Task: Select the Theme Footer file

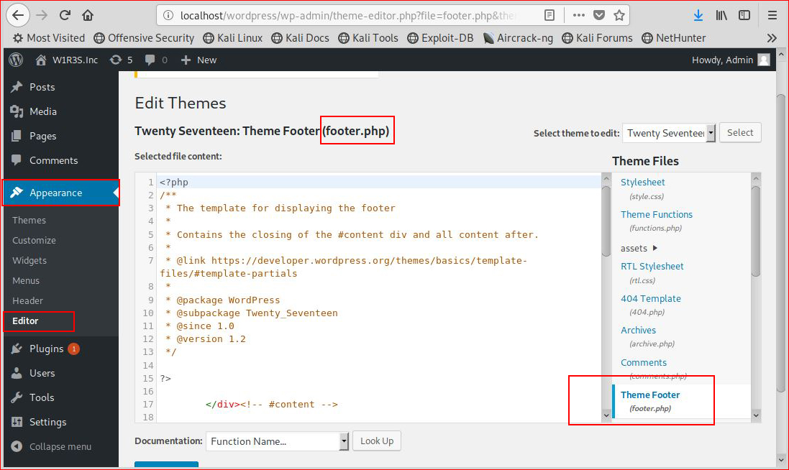Action: tap(650, 395)
